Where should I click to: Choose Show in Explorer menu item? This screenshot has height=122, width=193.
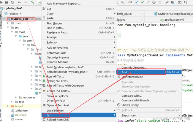tap(79, 96)
